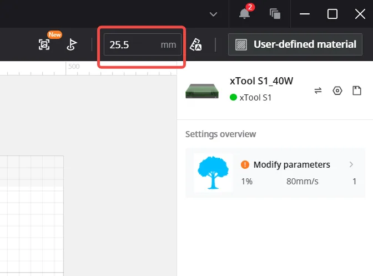Switch device using the swap arrows icon
This screenshot has width=373, height=276.
318,91
